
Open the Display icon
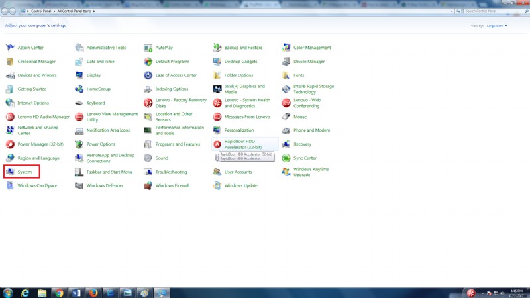click(79, 75)
